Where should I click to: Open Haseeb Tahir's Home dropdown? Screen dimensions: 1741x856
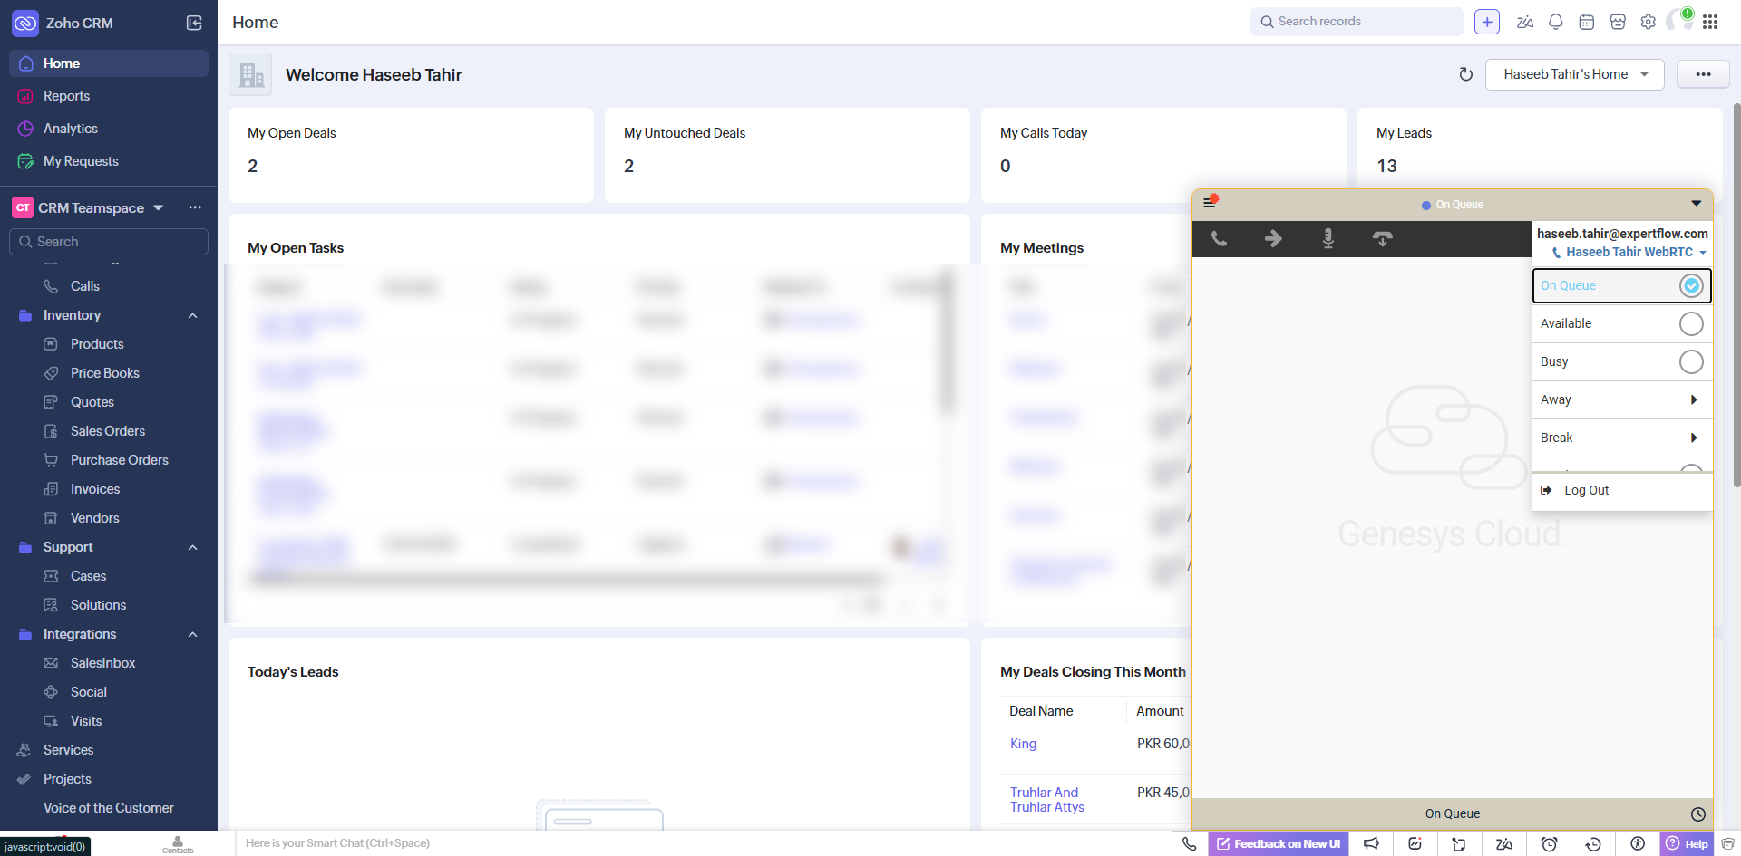click(x=1574, y=74)
